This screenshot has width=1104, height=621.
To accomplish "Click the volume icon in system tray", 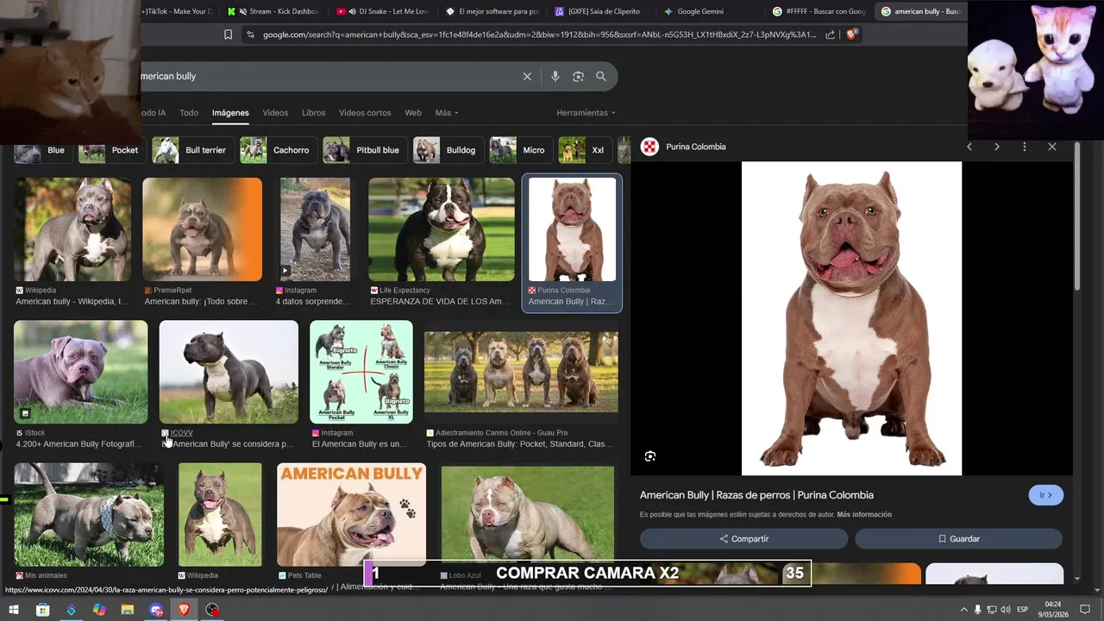I will [x=1006, y=610].
